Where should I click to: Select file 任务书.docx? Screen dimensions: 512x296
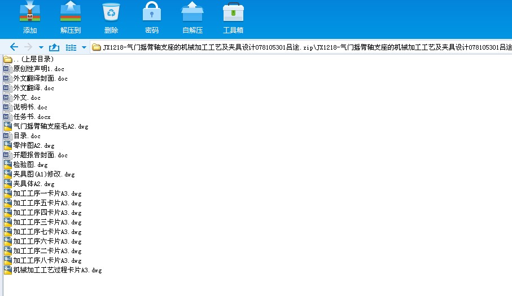click(x=27, y=117)
